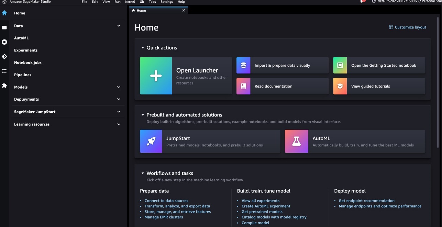
Task: Collapse the Quick actions section
Action: coord(143,48)
